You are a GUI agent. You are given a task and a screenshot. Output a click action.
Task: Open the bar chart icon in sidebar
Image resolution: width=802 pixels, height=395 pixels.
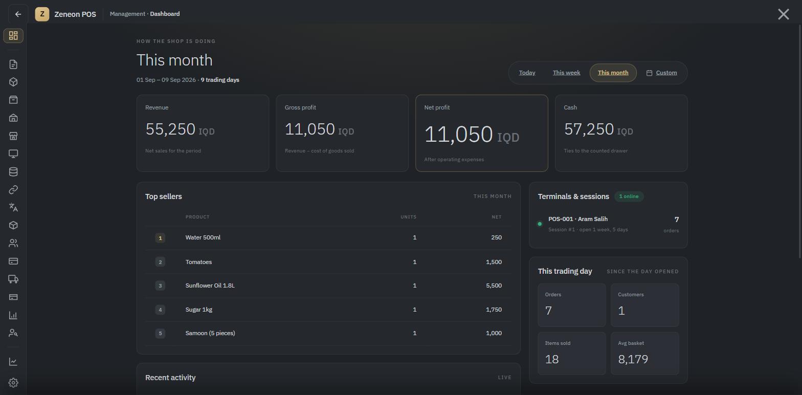pos(13,315)
